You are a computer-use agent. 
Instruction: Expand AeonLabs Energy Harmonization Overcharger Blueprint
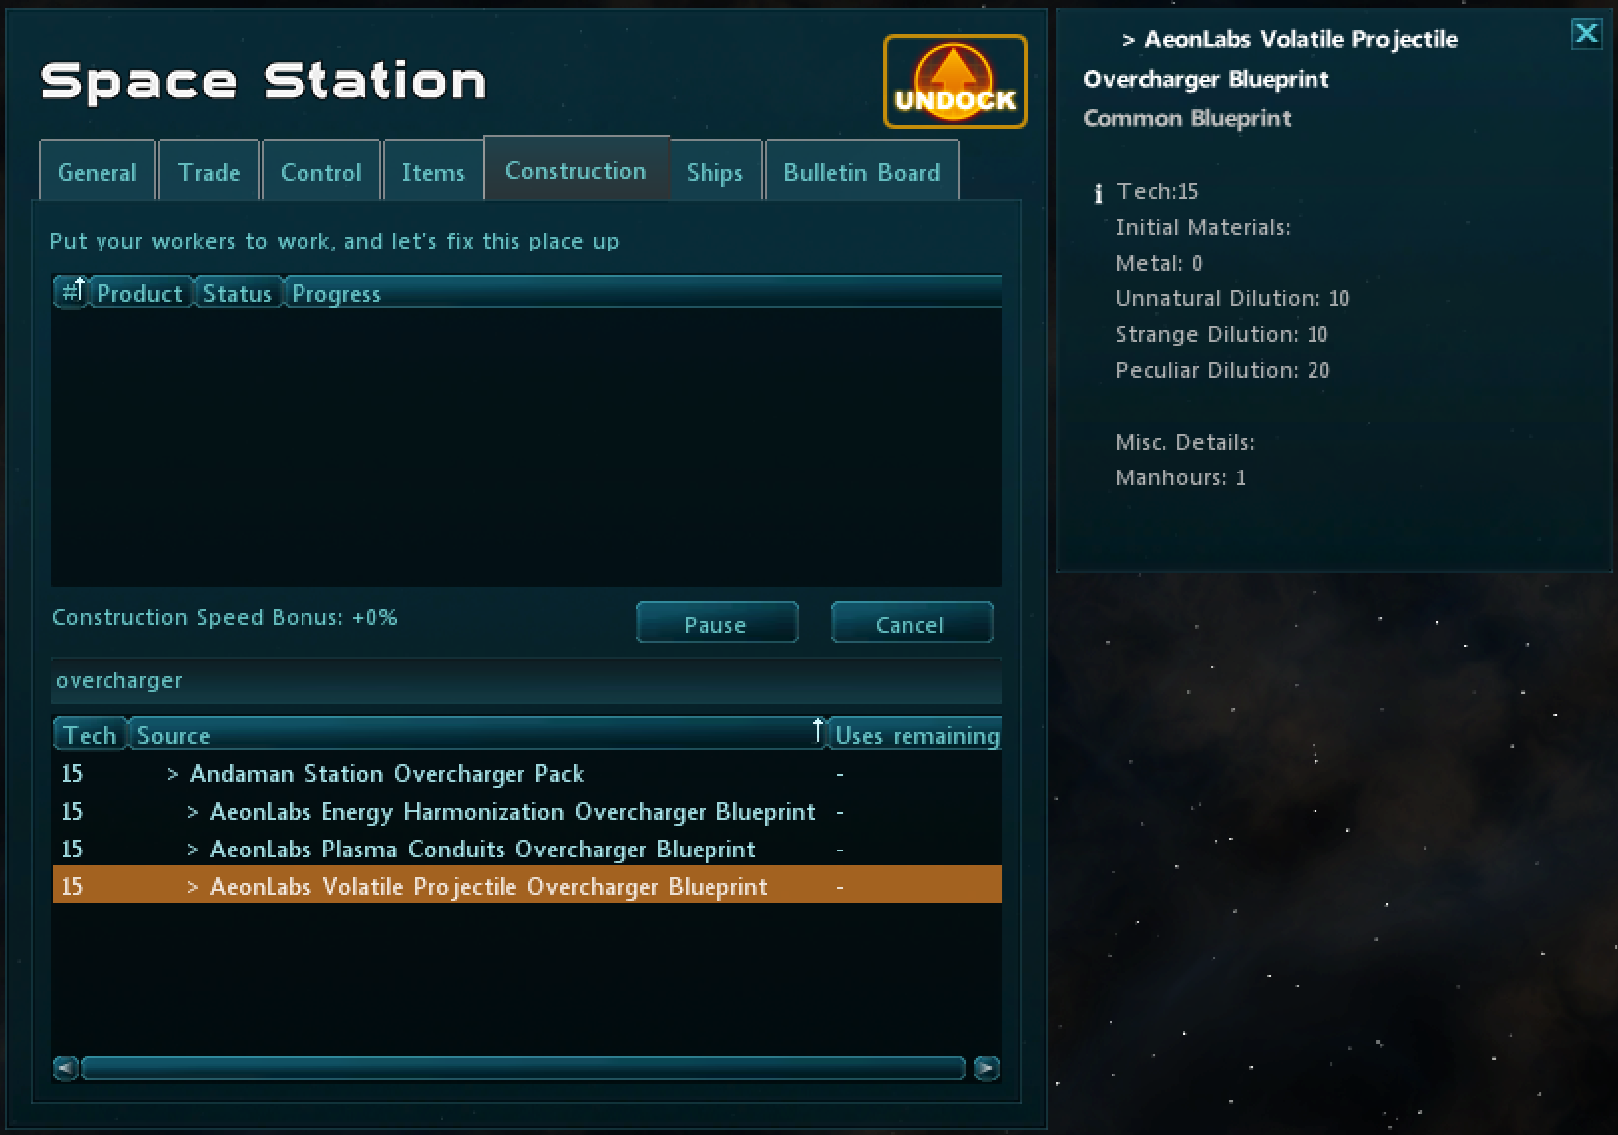pos(193,812)
